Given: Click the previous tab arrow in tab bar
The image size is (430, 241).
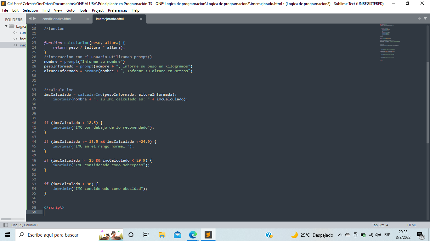Looking at the screenshot, I should tap(30, 19).
